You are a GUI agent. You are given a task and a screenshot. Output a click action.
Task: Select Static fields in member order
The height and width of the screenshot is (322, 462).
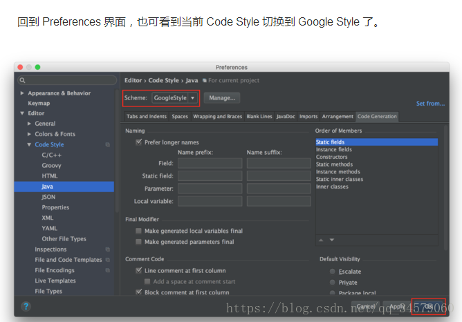(376, 142)
